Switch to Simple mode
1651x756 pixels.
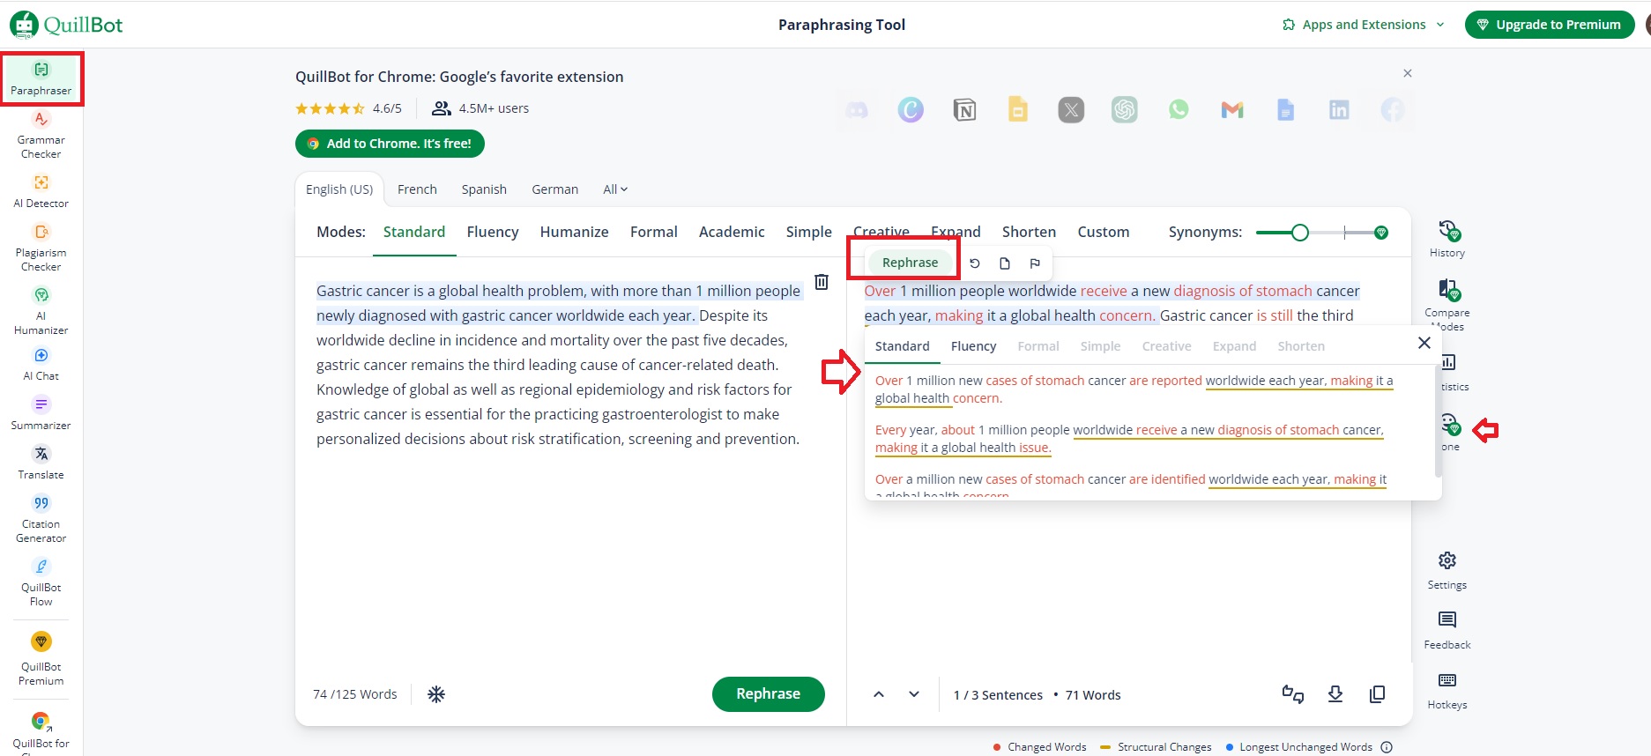pos(809,232)
